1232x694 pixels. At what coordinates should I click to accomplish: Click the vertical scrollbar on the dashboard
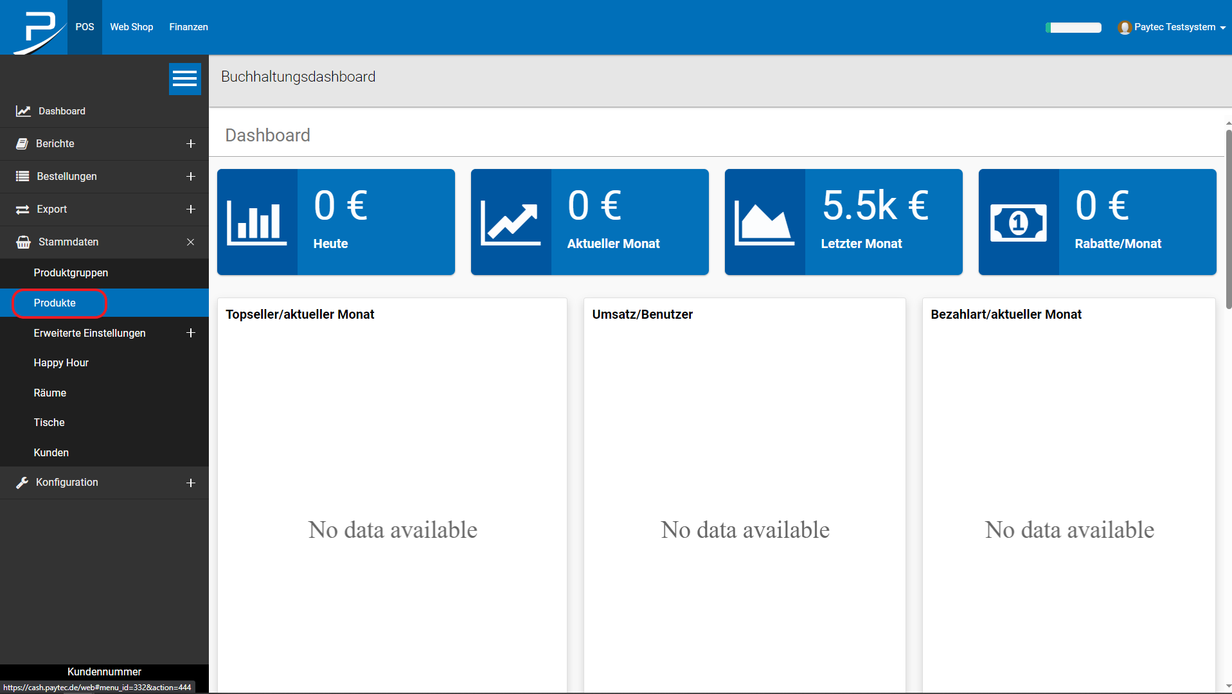point(1228,218)
